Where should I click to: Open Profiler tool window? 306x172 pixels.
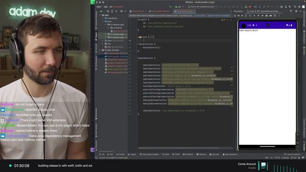120,154
